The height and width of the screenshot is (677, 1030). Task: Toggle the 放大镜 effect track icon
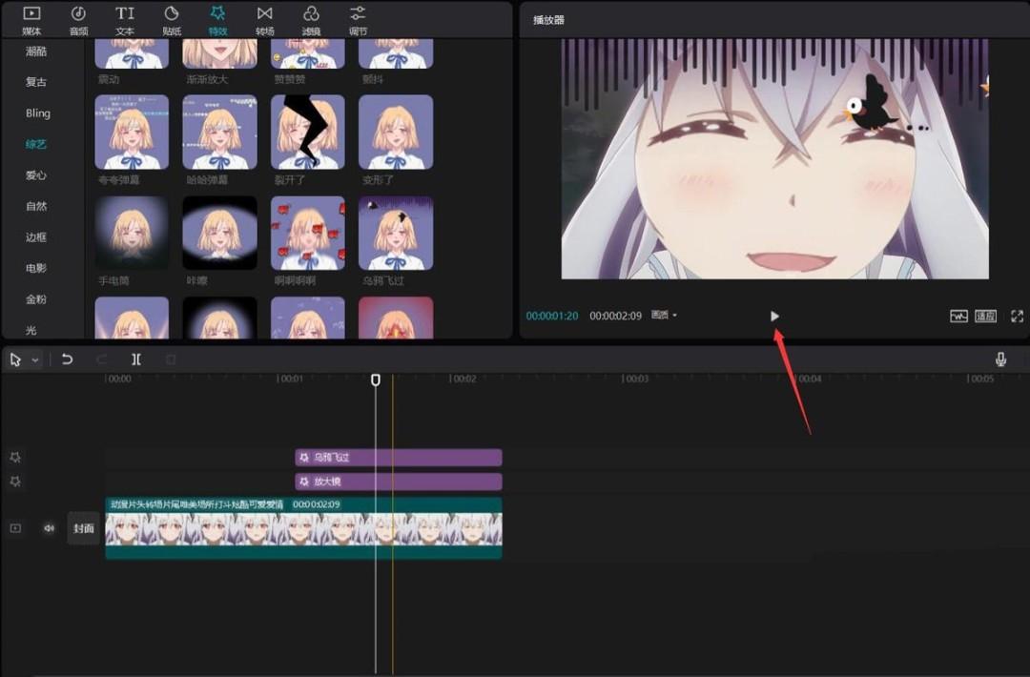[x=15, y=482]
